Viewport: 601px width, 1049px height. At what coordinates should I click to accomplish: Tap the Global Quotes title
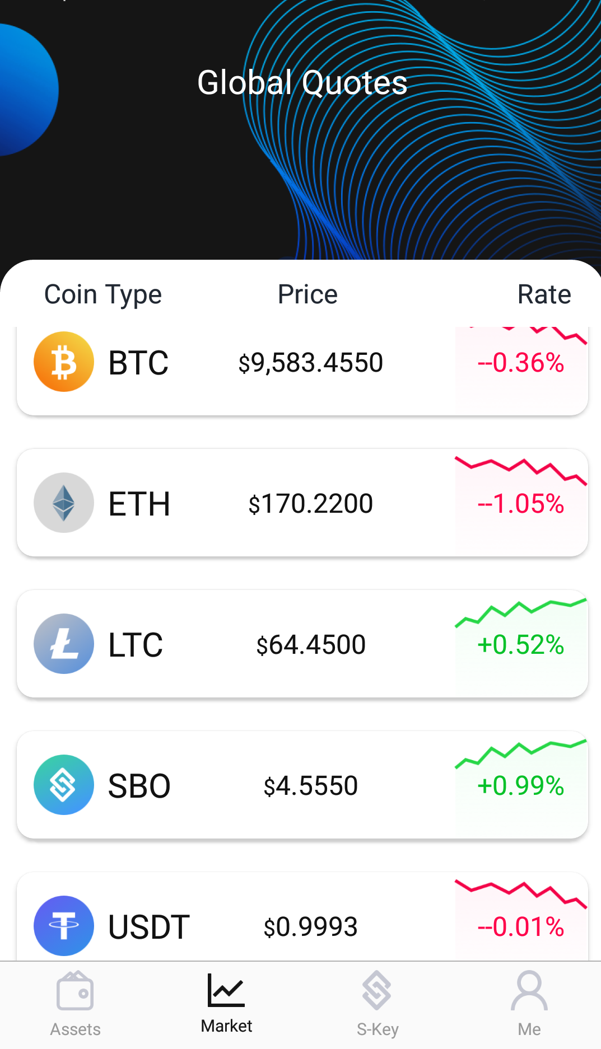point(302,83)
